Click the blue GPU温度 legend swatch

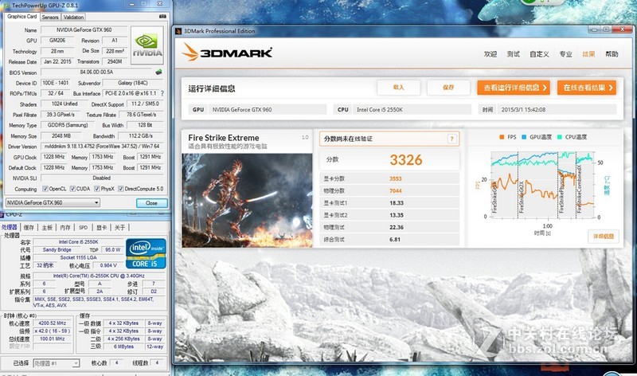[524, 137]
